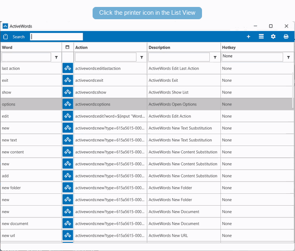Click 'ActiveWords Edit Action' description cell
Viewport: 295px width, 251px height.
(184, 116)
